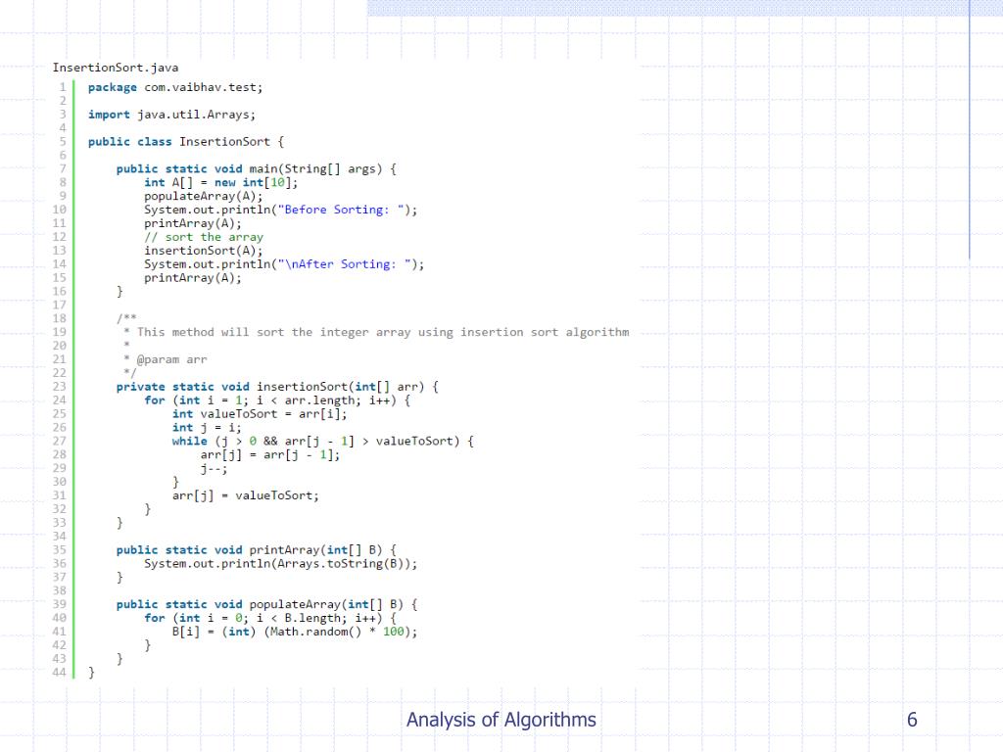Image resolution: width=1003 pixels, height=752 pixels.
Task: Click the "Before Sorting: " println line
Action: pos(280,210)
